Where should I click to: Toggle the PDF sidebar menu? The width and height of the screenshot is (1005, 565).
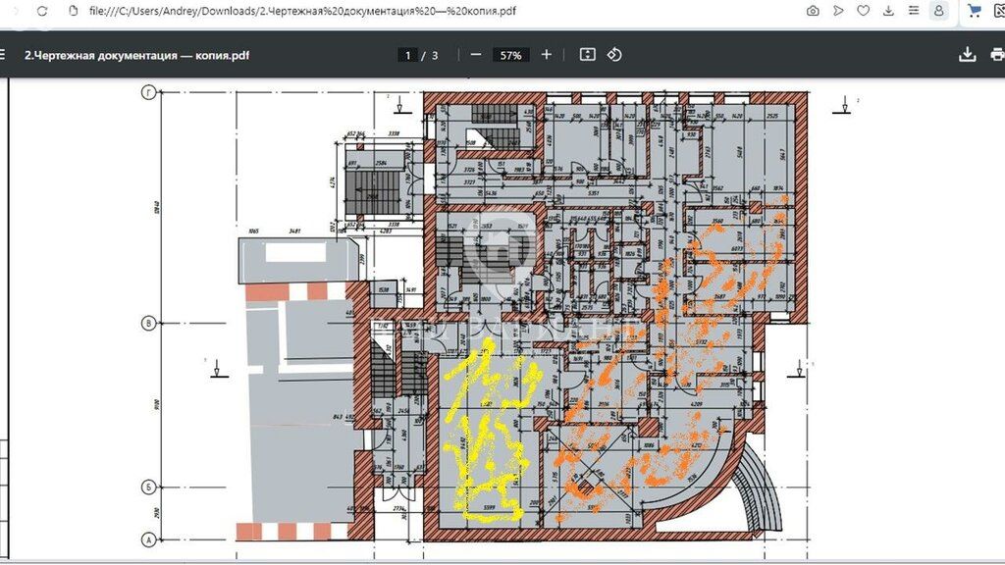coord(5,55)
